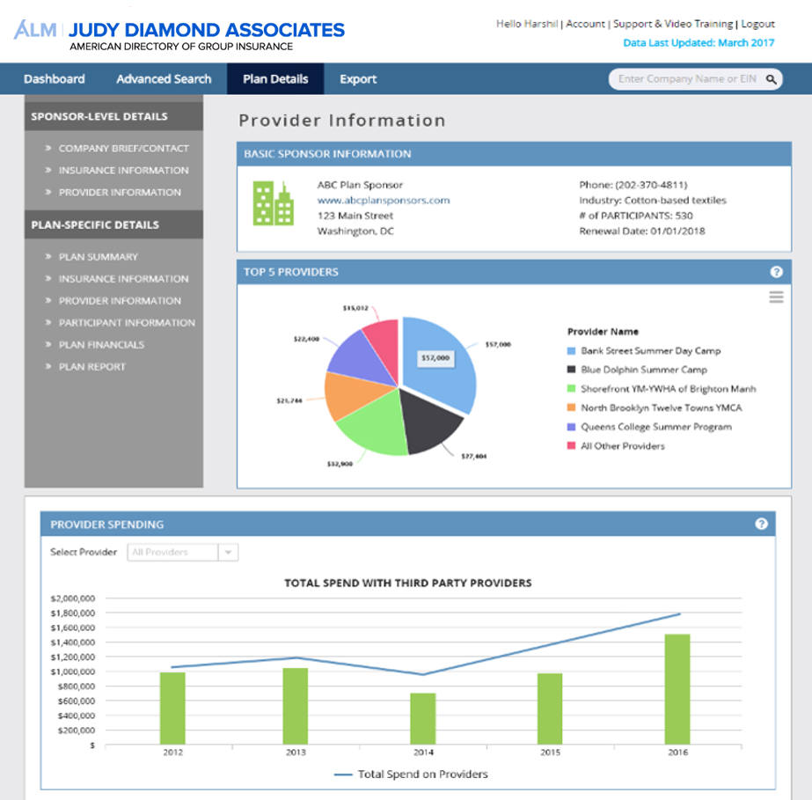Open plan-specific Provider Information
This screenshot has width=812, height=800.
121,300
